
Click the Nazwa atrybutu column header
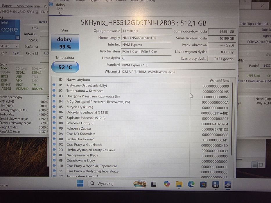tap(128, 80)
